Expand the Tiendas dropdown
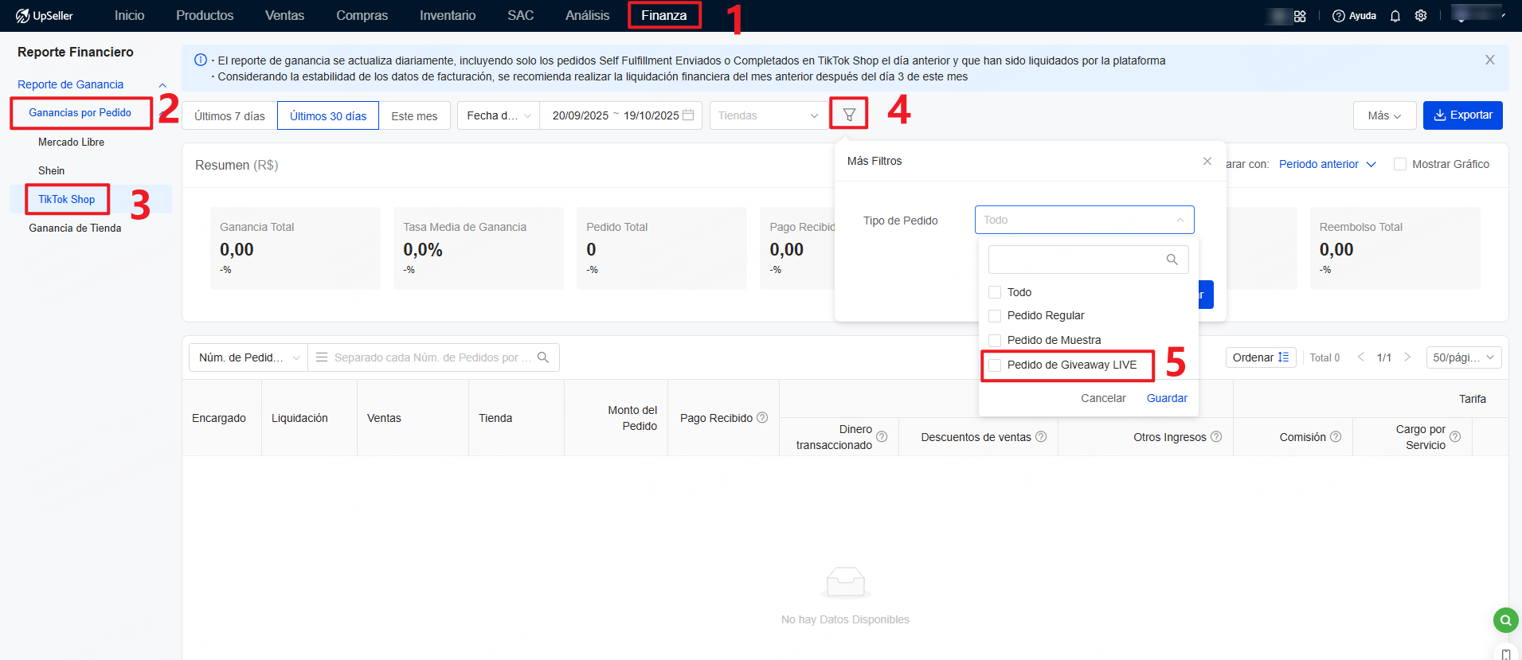Image resolution: width=1522 pixels, height=660 pixels. (x=768, y=115)
